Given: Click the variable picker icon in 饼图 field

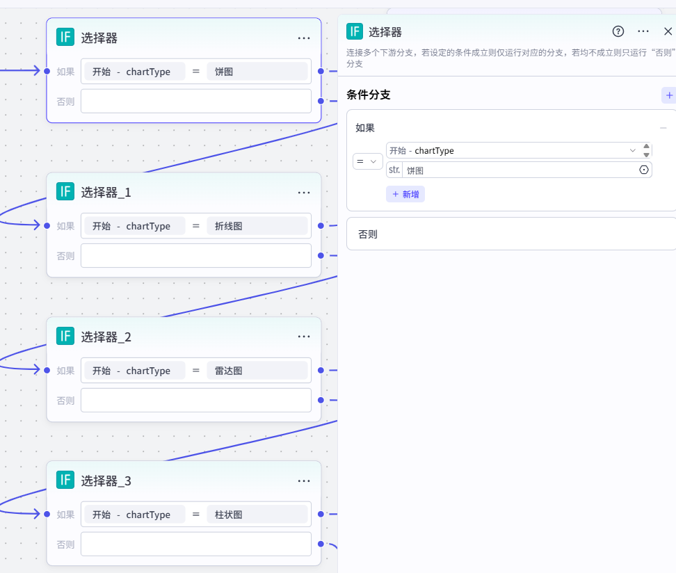Looking at the screenshot, I should (643, 170).
